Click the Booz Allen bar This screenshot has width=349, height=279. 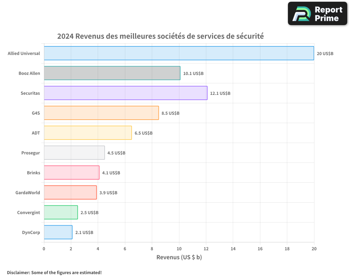tap(112, 73)
